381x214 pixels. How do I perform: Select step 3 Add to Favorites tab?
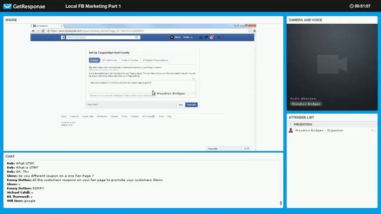[130, 60]
